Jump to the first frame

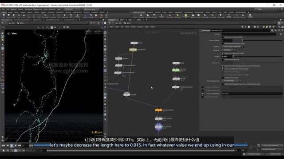4,145
